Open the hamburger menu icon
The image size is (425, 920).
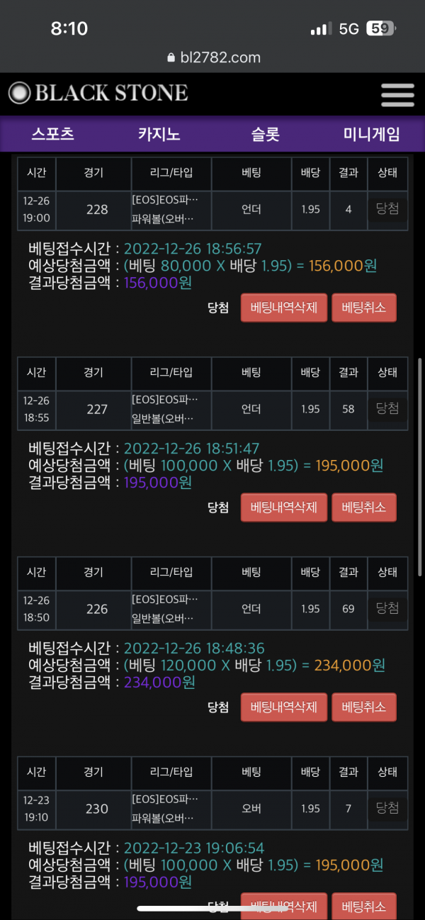[x=397, y=95]
